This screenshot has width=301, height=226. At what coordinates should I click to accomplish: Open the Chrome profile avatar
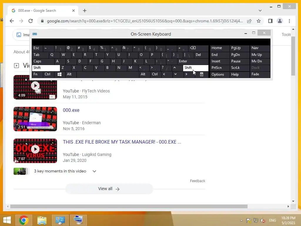[280, 21]
